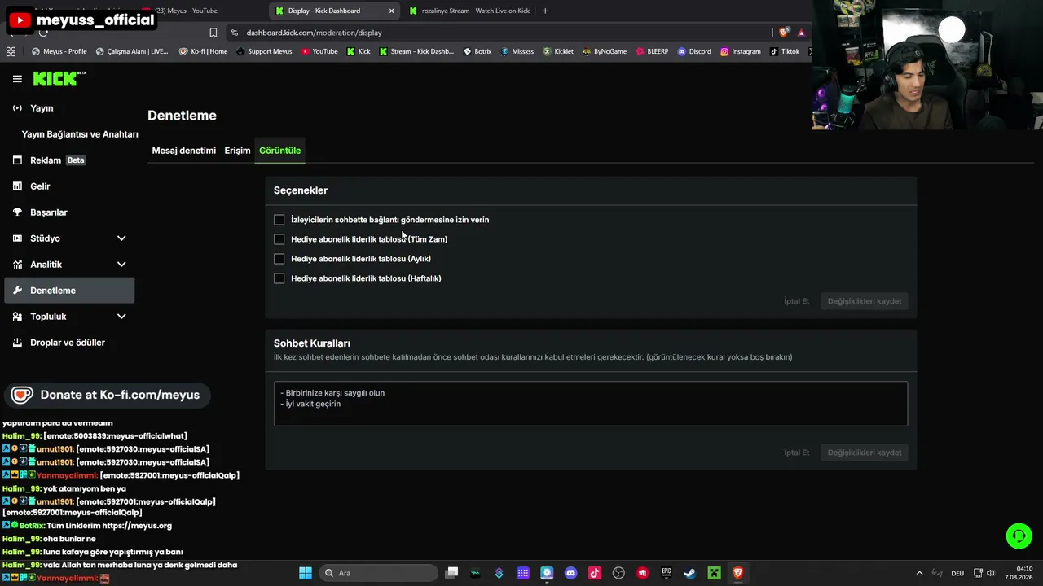Open volume control in system tray
This screenshot has width=1043, height=586.
(x=991, y=573)
